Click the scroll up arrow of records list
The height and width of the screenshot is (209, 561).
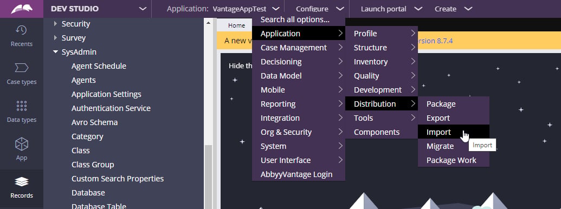[x=208, y=23]
